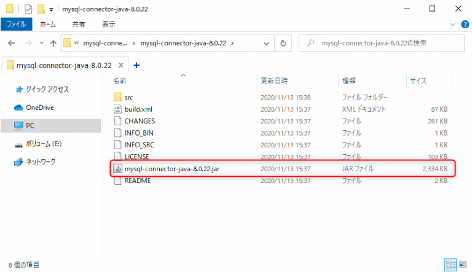
Task: Sort files by 更新日時 column header
Action: coord(274,80)
